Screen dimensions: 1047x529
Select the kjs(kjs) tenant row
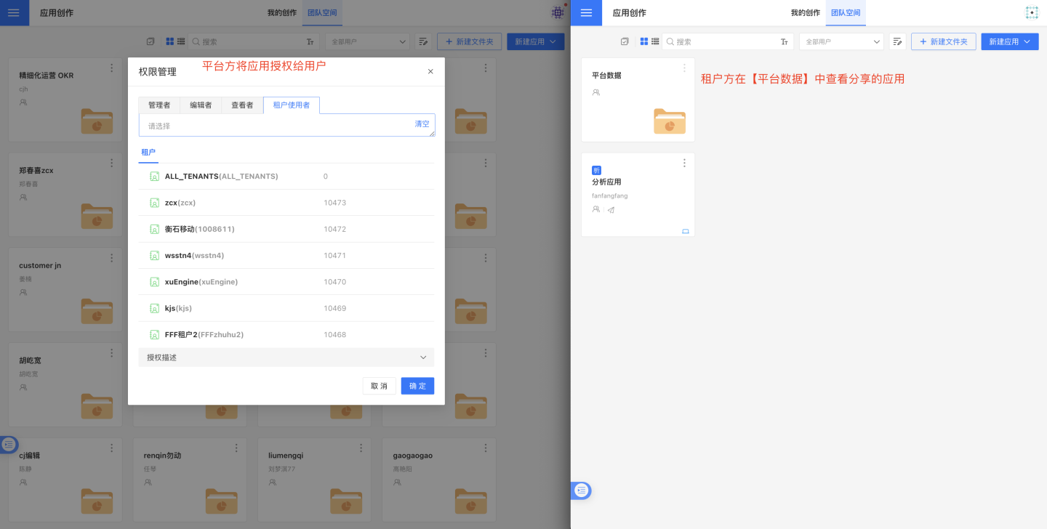click(x=286, y=308)
